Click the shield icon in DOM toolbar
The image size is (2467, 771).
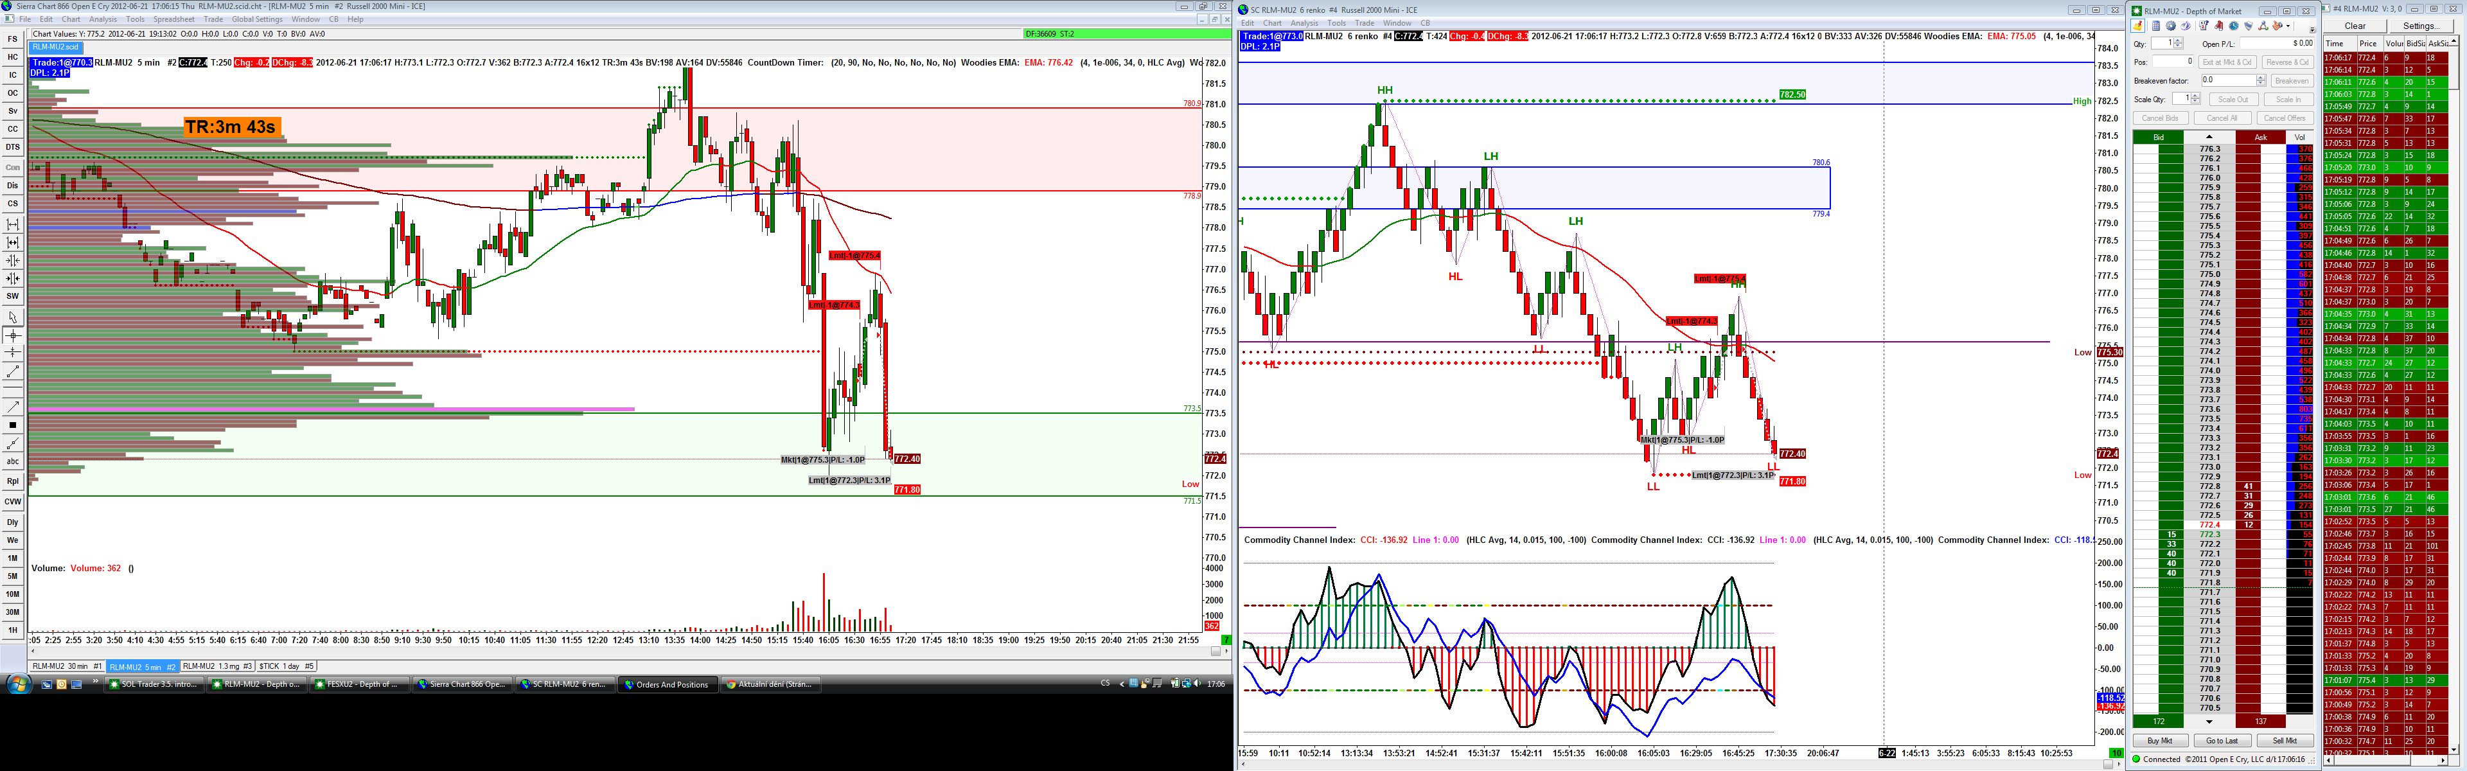pyautogui.click(x=2249, y=26)
